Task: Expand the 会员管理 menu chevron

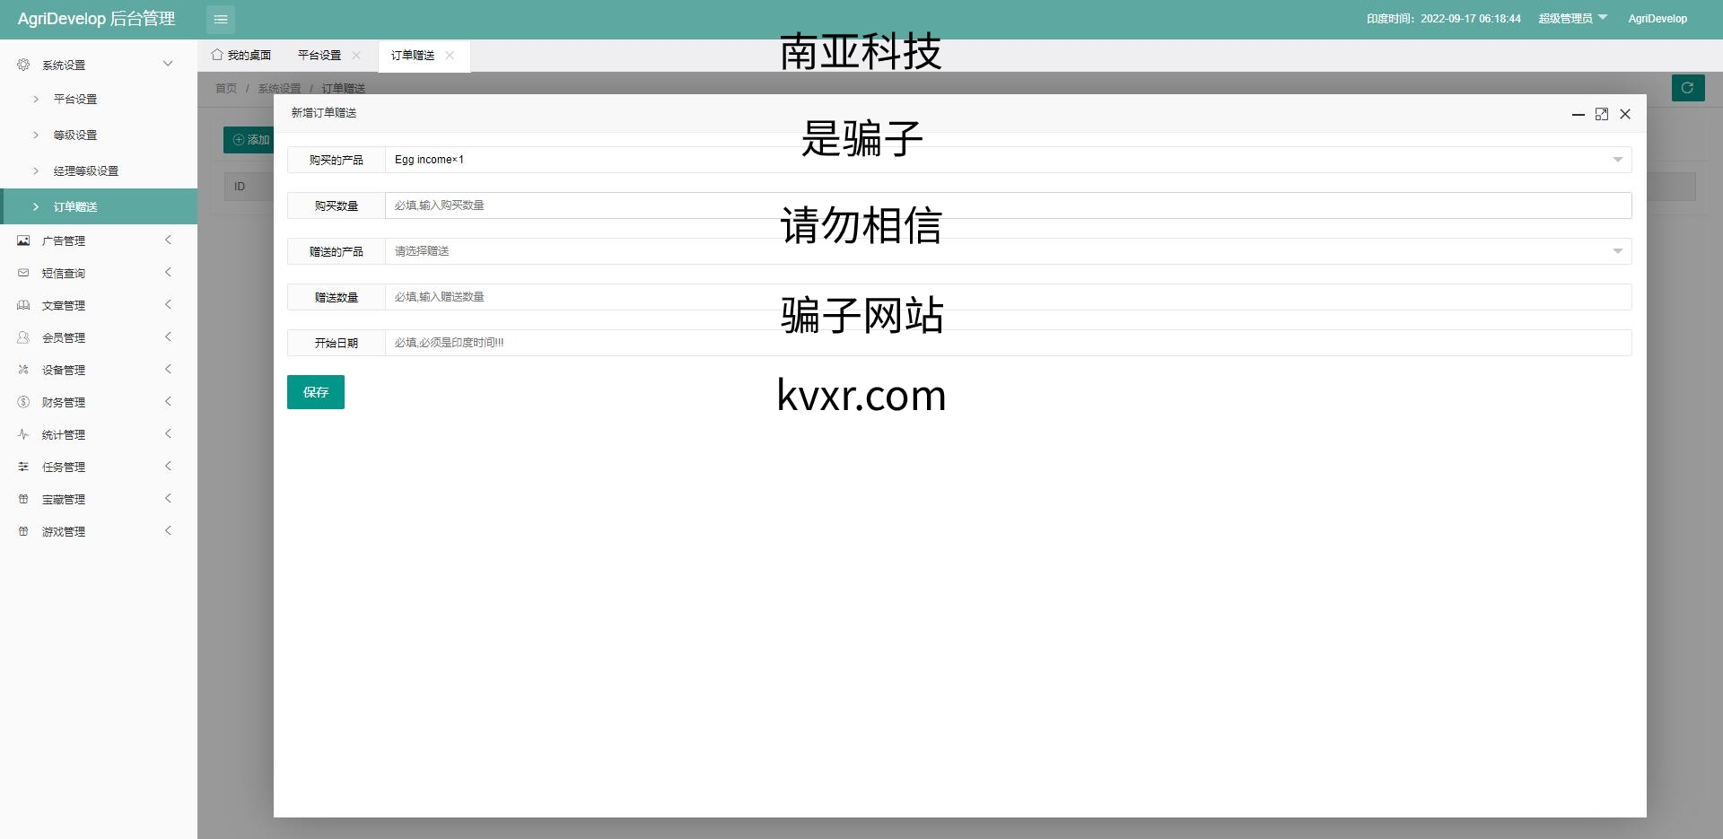Action: click(x=168, y=336)
